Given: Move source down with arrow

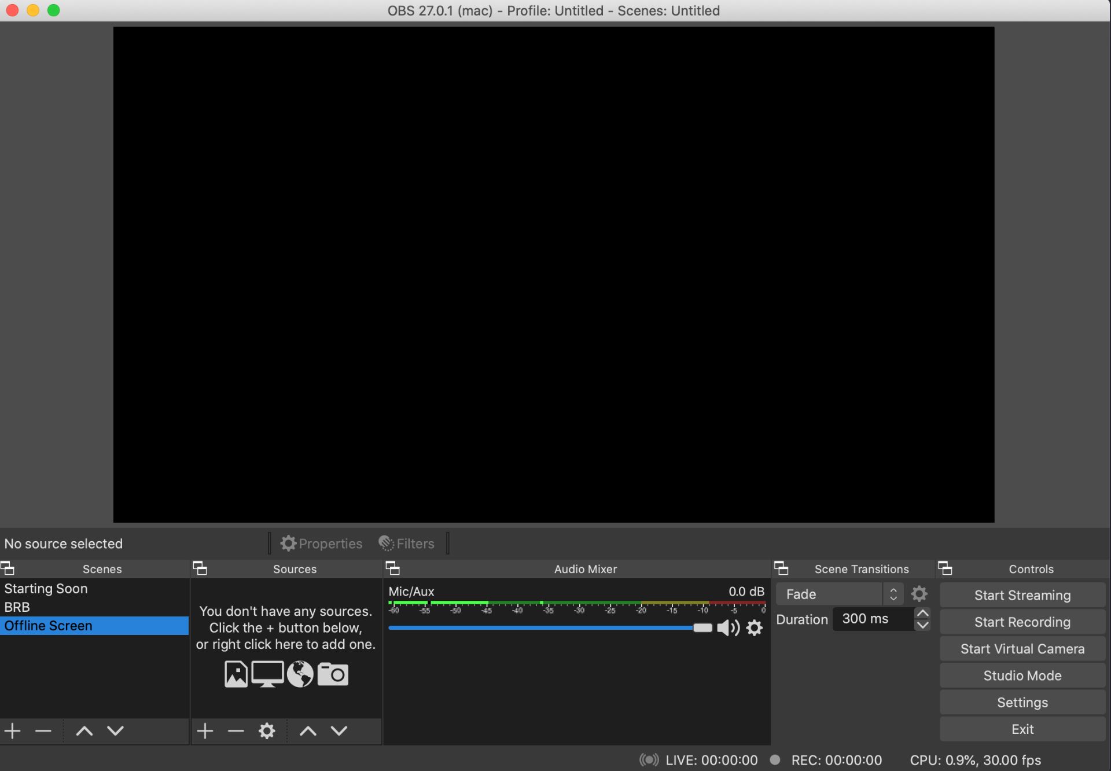Looking at the screenshot, I should 339,731.
